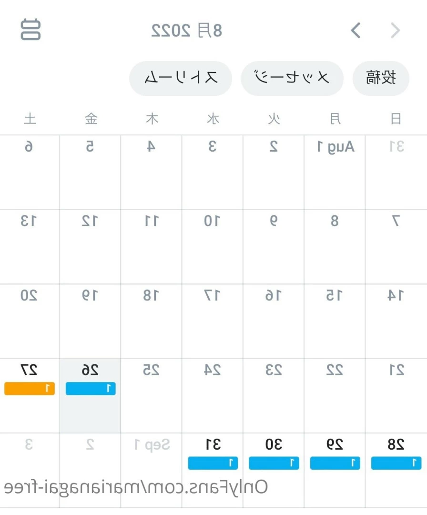Click the 8月 2022 month title

pyautogui.click(x=186, y=31)
